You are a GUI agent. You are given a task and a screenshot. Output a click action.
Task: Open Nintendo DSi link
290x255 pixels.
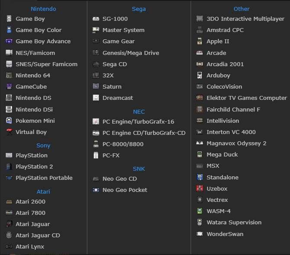click(x=34, y=109)
